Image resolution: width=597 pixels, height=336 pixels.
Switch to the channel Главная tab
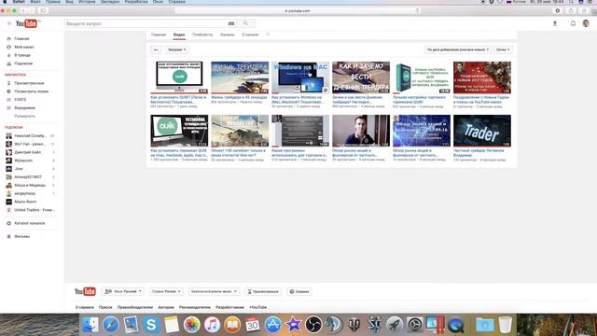point(159,35)
